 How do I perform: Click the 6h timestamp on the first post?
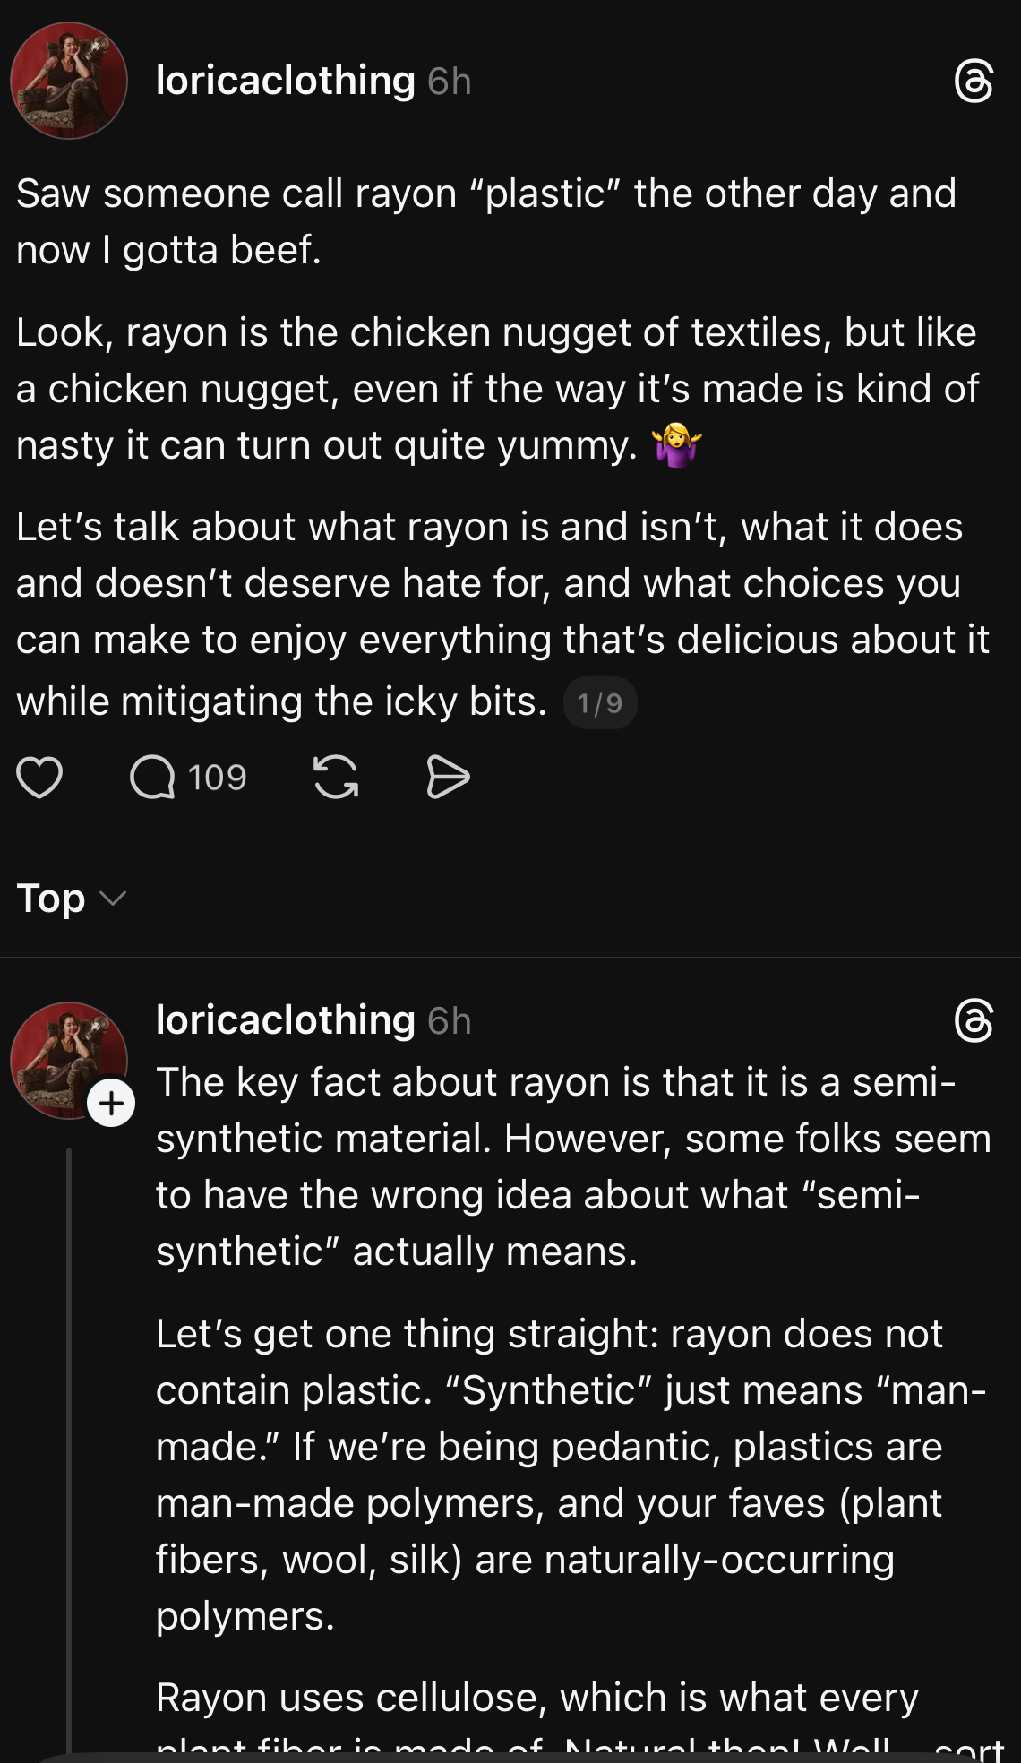pyautogui.click(x=450, y=82)
